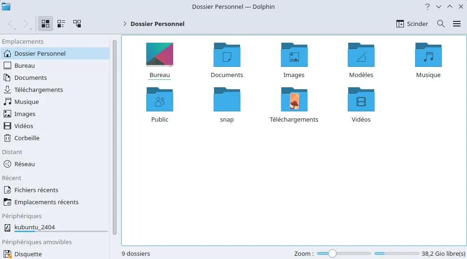Click the Search magnifier icon
Screen dimensions: 467x259
click(x=441, y=24)
